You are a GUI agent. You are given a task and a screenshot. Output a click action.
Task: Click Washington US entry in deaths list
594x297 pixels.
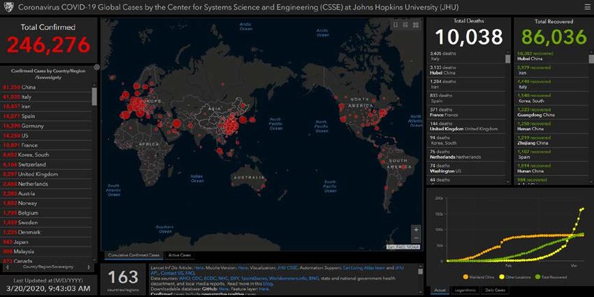(467, 169)
